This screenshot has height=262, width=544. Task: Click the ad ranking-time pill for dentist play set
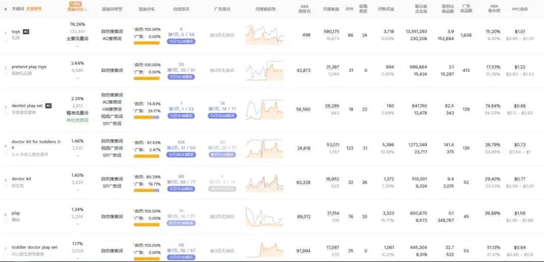coord(223,116)
